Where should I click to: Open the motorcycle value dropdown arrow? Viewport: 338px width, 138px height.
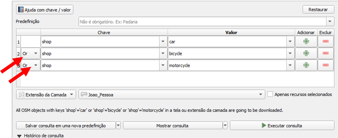click(x=290, y=65)
